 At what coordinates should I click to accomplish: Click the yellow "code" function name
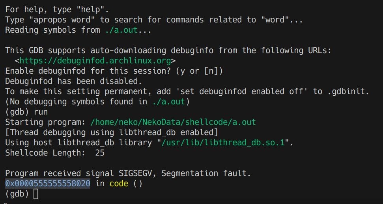point(119,184)
